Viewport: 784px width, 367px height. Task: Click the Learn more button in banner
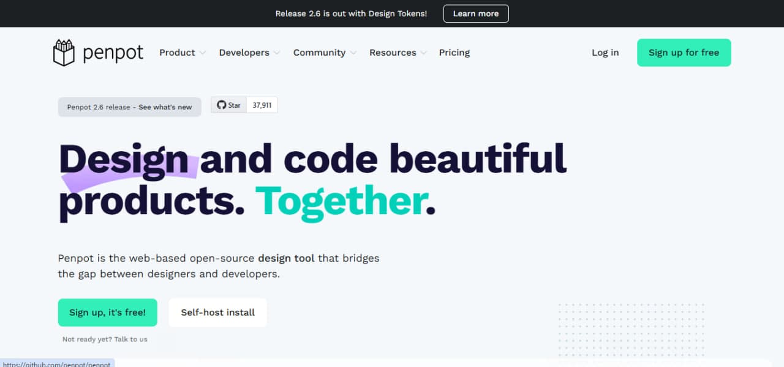click(x=476, y=13)
